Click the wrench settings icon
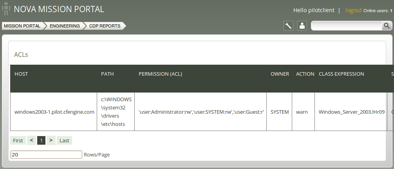 pos(288,25)
